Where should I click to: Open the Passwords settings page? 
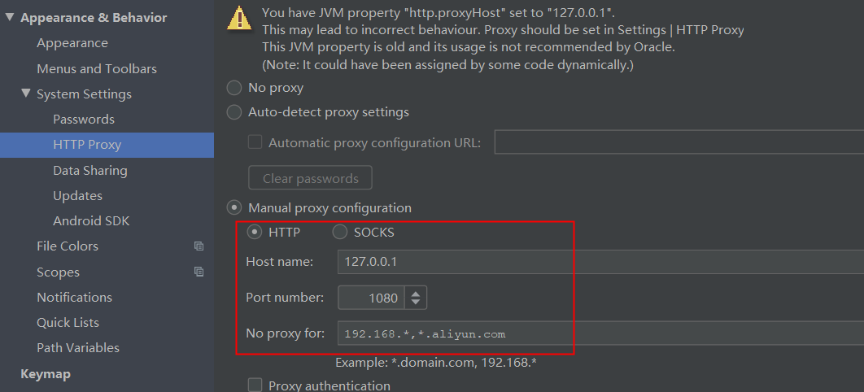point(84,120)
